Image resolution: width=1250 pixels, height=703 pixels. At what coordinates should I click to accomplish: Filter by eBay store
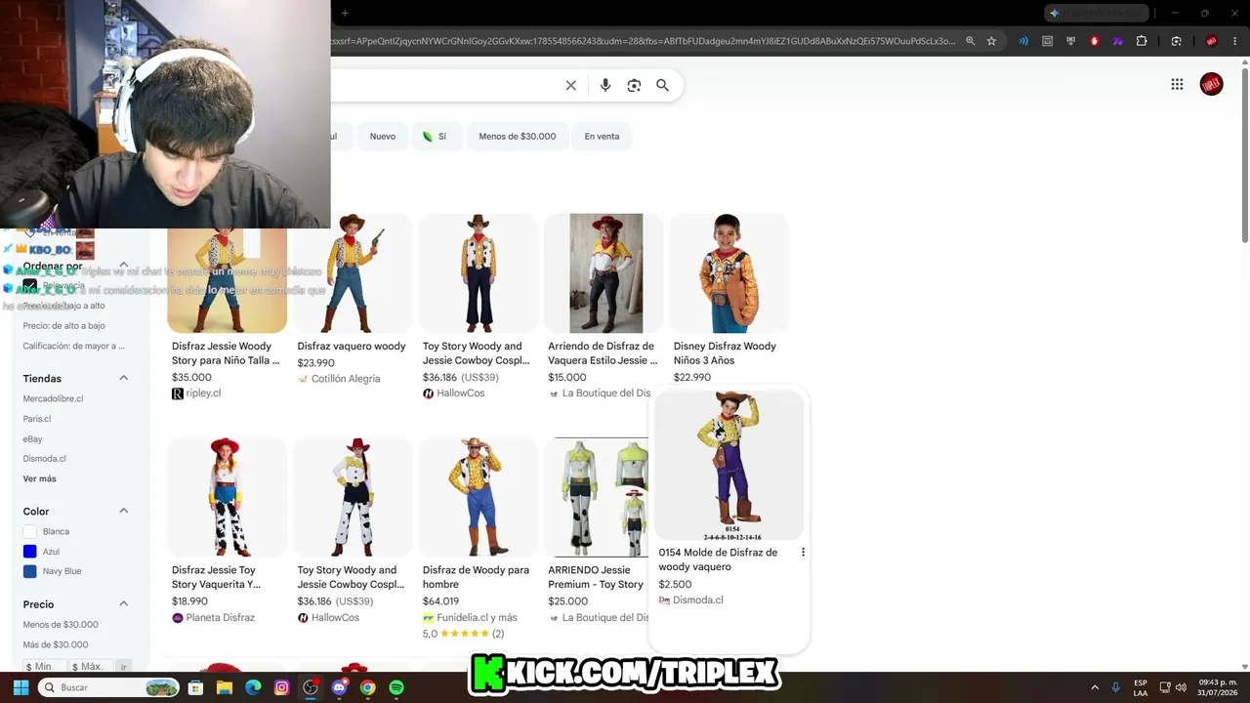[33, 439]
